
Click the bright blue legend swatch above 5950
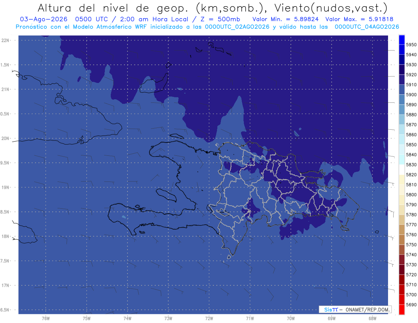pos(402,40)
